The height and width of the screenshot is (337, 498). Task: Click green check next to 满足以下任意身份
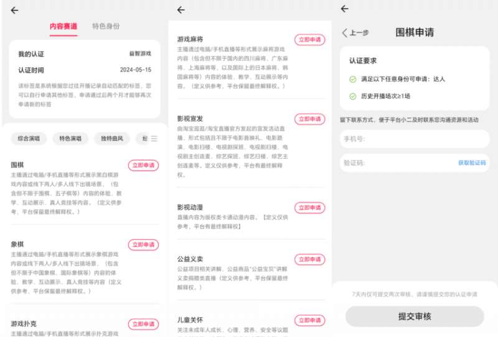pyautogui.click(x=353, y=80)
